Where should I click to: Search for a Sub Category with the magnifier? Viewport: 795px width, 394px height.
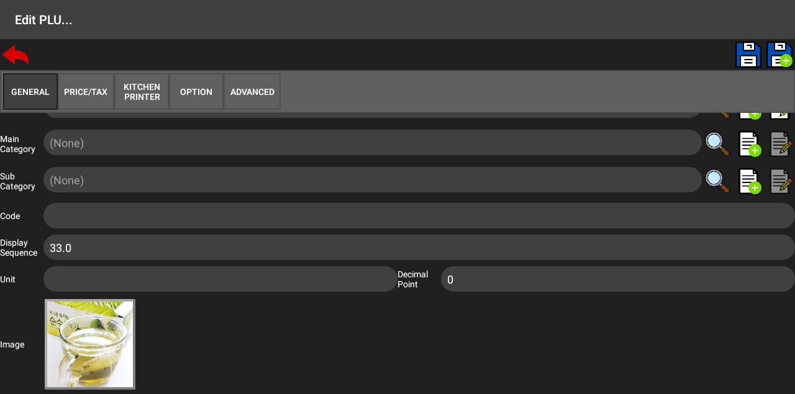coord(717,181)
